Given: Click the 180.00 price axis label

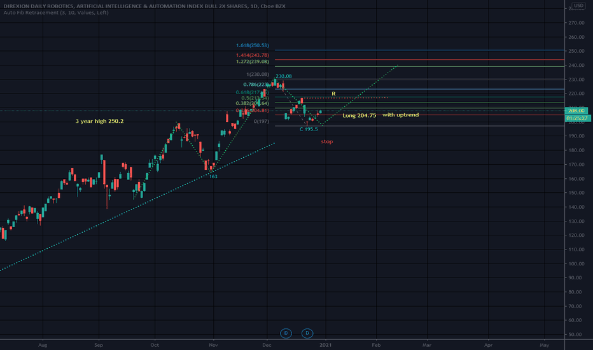Looking at the screenshot, I should pyautogui.click(x=576, y=150).
